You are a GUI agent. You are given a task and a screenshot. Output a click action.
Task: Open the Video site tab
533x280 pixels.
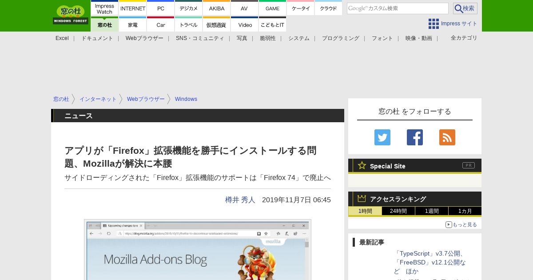[245, 24]
